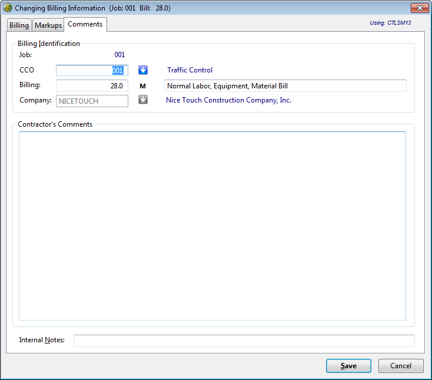Screen dimensions: 432x380
Task: Click the Job value 001
Action: (119, 55)
